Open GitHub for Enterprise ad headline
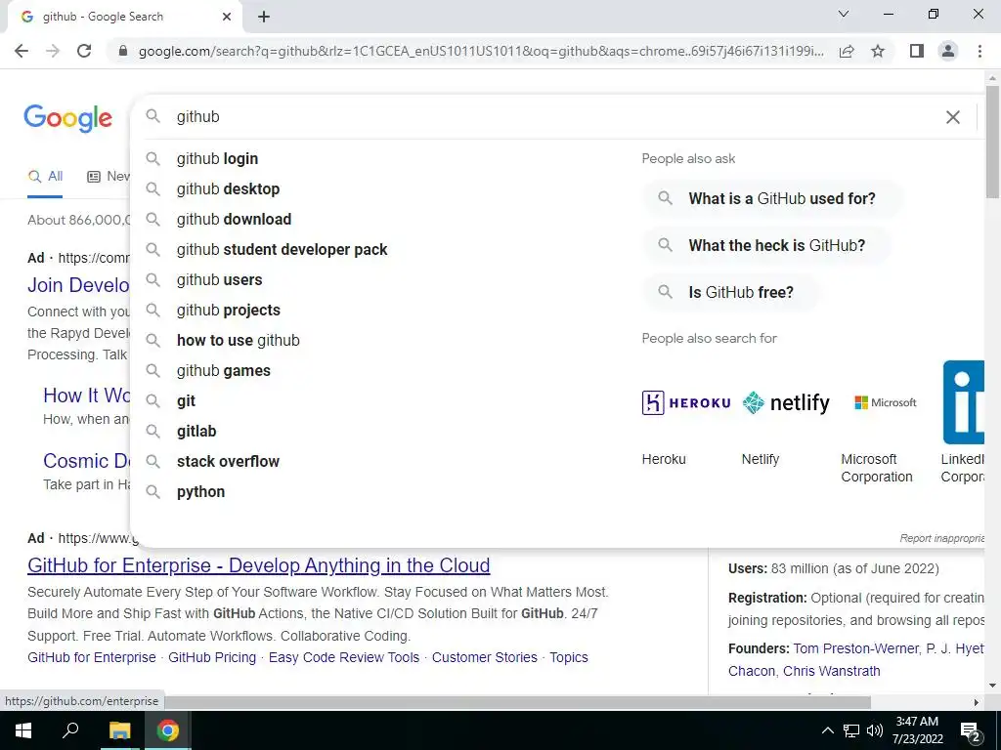The height and width of the screenshot is (750, 1001). pos(258,565)
